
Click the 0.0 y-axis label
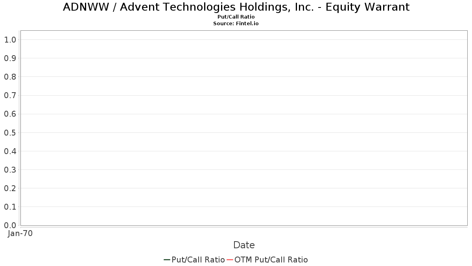point(10,225)
